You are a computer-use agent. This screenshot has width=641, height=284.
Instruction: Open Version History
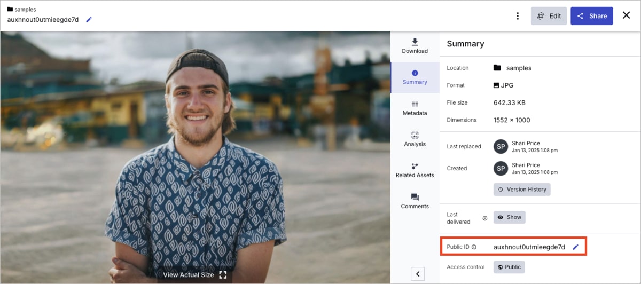click(522, 190)
